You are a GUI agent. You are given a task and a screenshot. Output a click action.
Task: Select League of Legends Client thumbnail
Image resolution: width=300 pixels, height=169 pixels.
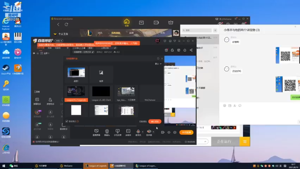pyautogui.click(x=101, y=94)
